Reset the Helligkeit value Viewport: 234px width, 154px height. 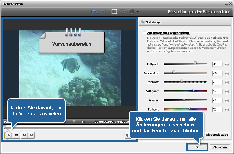coord(227,65)
